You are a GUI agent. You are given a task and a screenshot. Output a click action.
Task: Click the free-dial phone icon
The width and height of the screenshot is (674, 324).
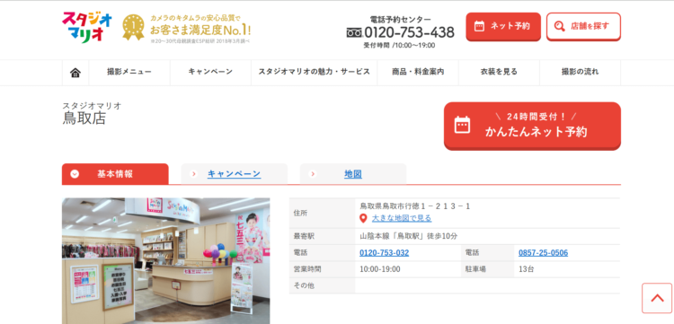[354, 32]
